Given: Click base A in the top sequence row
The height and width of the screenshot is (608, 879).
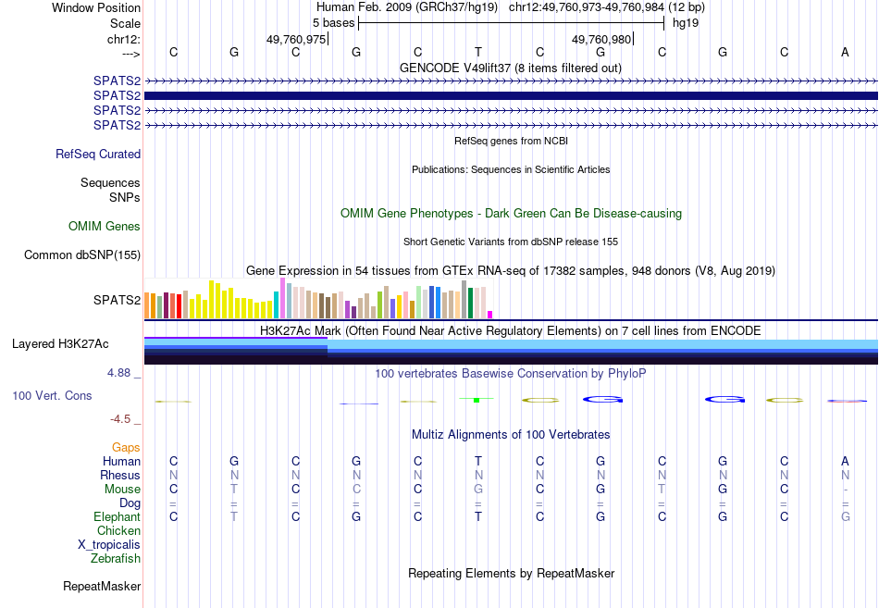Looking at the screenshot, I should 845,52.
